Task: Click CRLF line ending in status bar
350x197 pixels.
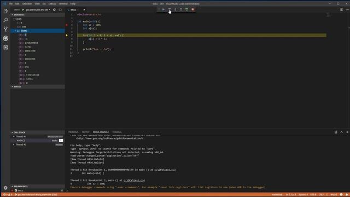Action: tap(322, 195)
